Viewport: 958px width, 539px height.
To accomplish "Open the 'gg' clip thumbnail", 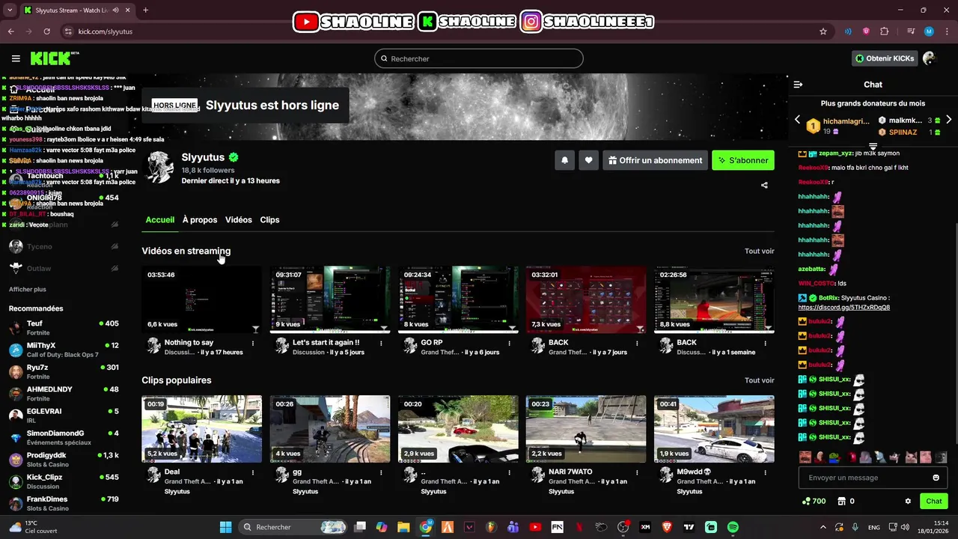I will click(x=330, y=429).
